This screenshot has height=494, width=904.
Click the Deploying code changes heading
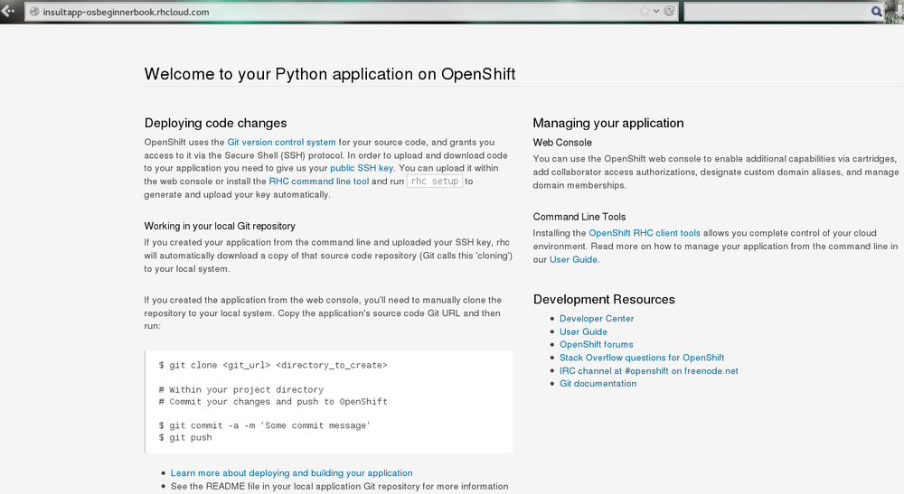(216, 123)
